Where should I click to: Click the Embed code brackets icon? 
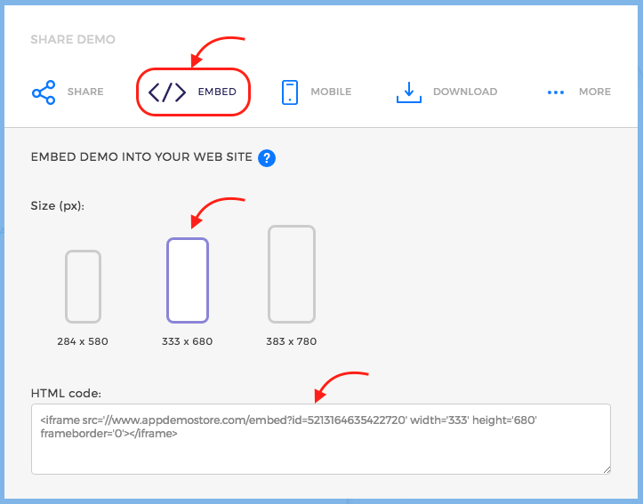(166, 92)
